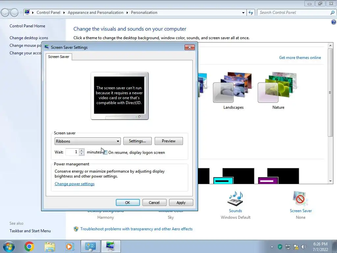Open the Screen Saver icon in Personalization
This screenshot has width=337, height=253.
[x=300, y=199]
